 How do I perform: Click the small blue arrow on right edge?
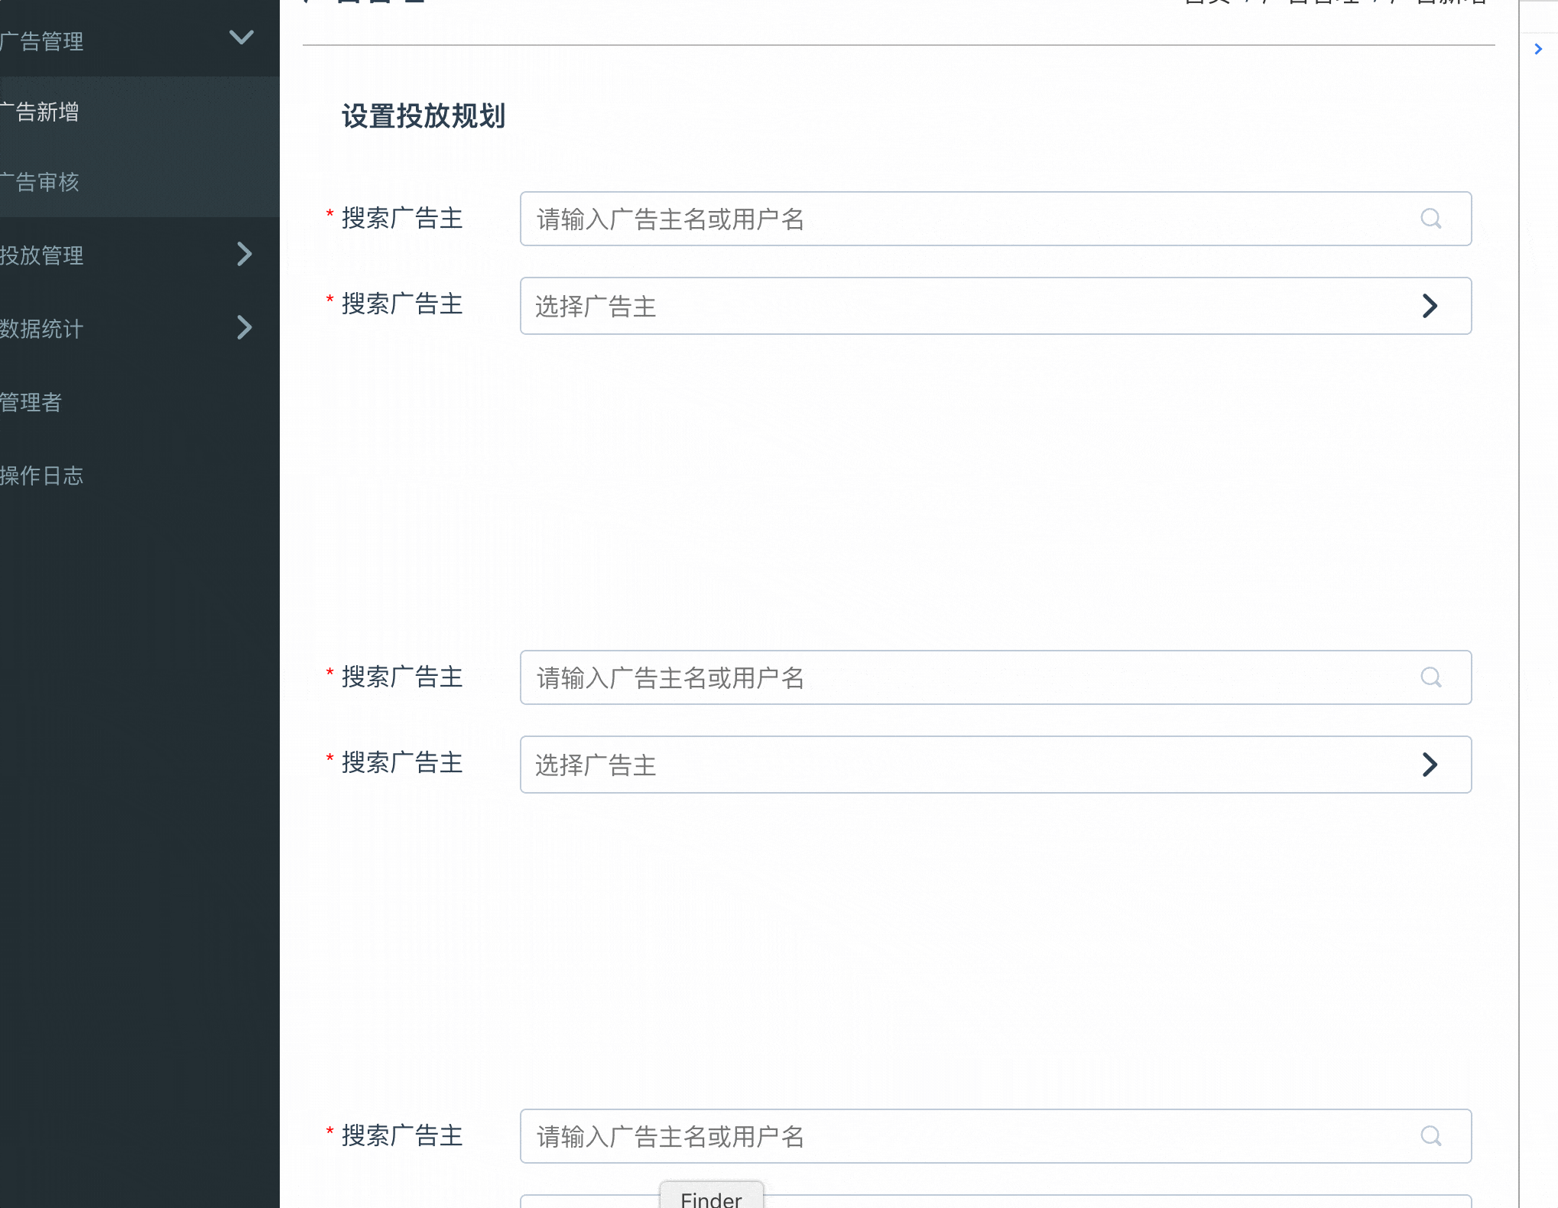pyautogui.click(x=1538, y=49)
